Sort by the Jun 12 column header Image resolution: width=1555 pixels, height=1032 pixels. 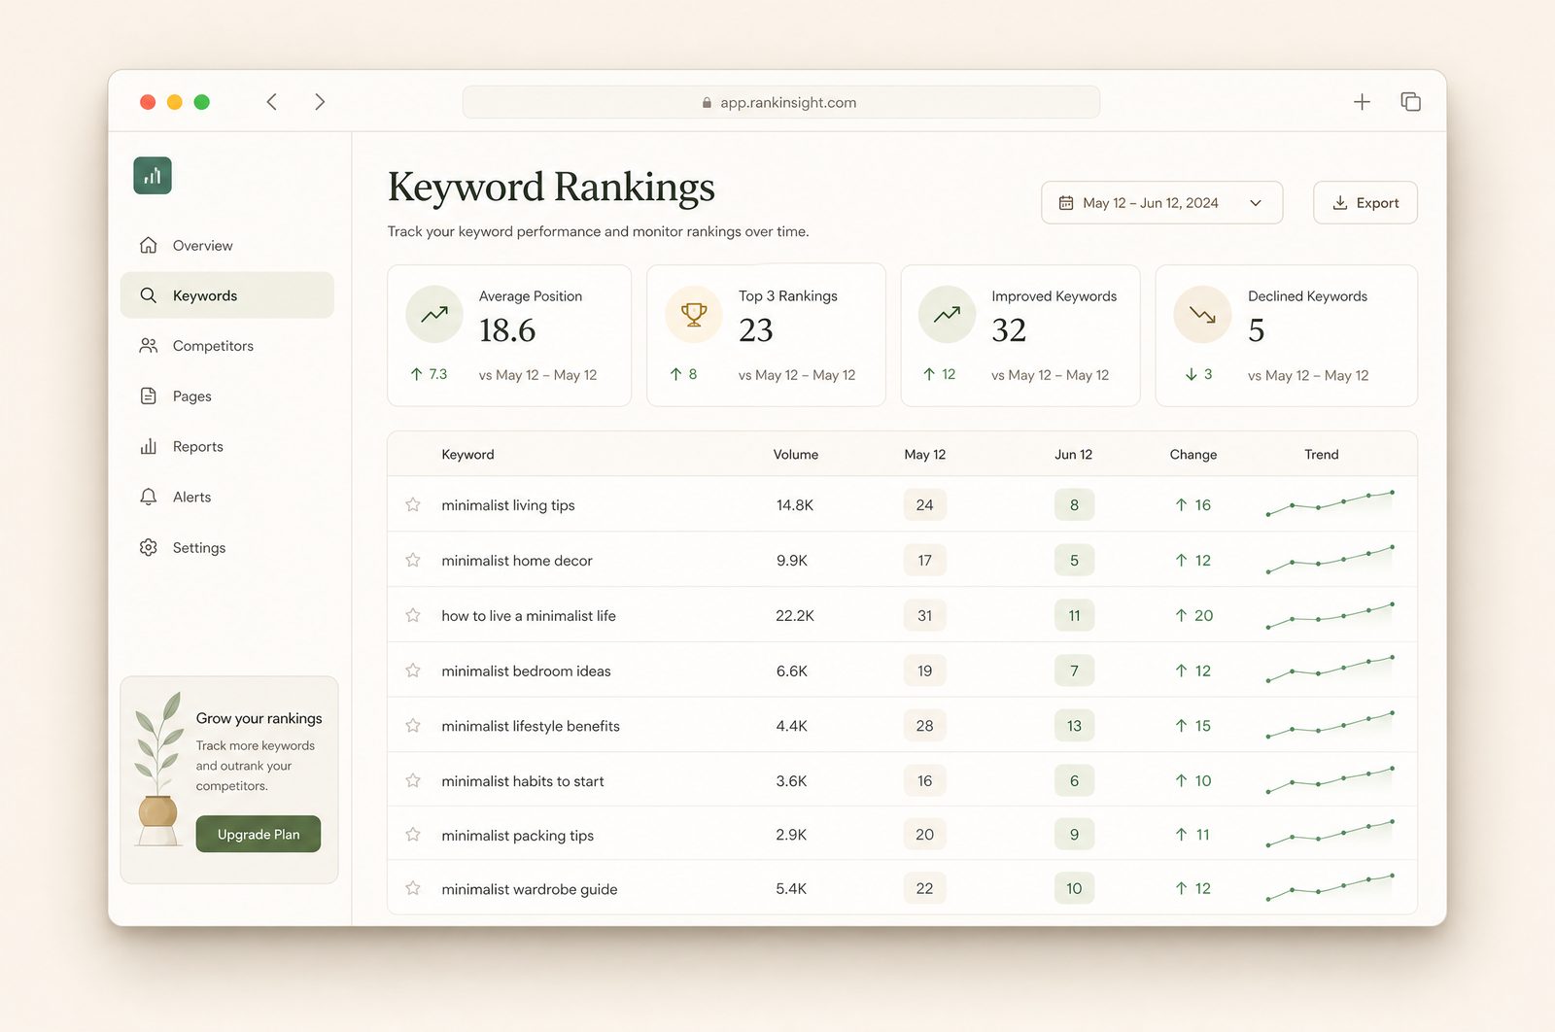point(1073,454)
